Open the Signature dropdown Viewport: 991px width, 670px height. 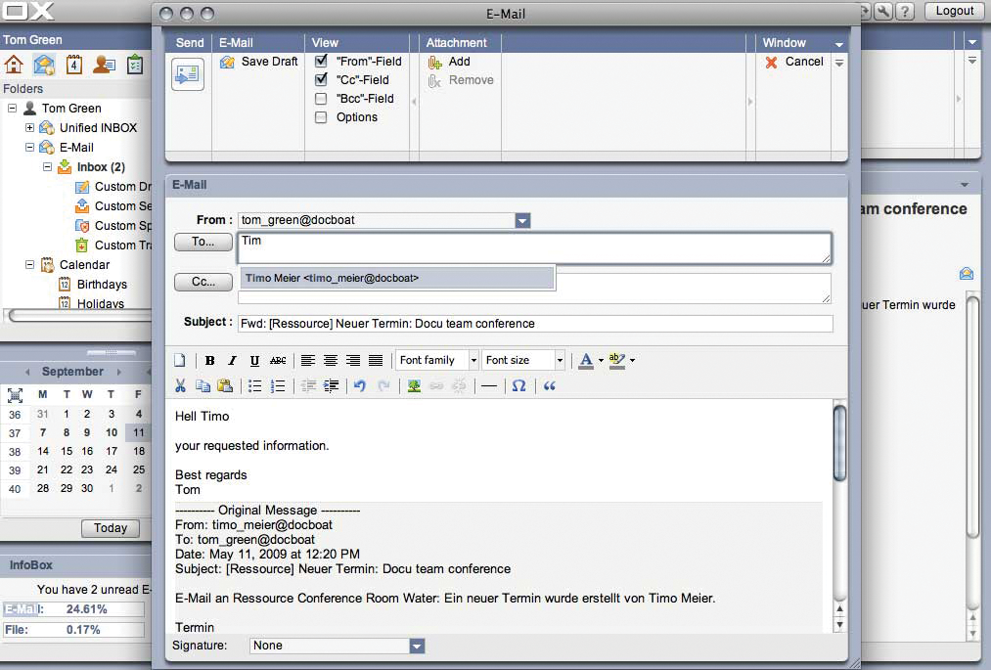pyautogui.click(x=417, y=646)
